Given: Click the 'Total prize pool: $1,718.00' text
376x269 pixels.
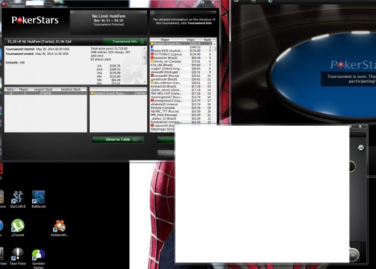Looking at the screenshot, I should tap(109, 49).
